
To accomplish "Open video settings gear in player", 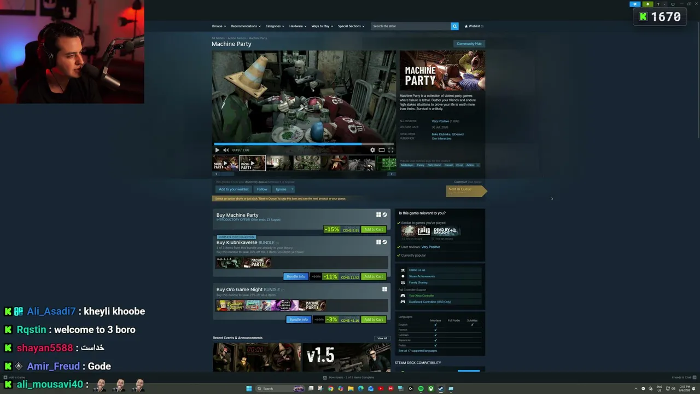I will [372, 150].
